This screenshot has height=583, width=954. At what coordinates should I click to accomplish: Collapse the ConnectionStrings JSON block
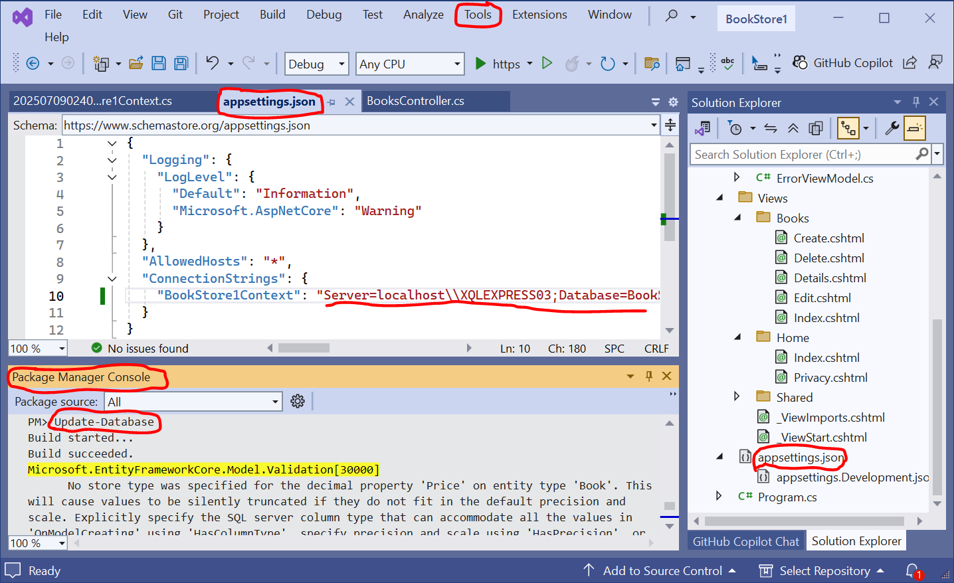point(112,279)
